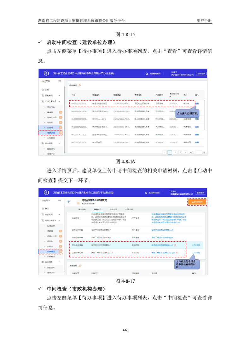250x354 pixels.
Task: Collapse sidebar with hamburger icon in Figure 4-8-16
Action: tap(60, 81)
